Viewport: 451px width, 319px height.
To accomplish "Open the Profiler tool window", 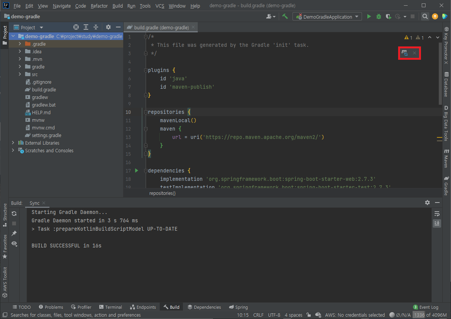I will coord(81,307).
